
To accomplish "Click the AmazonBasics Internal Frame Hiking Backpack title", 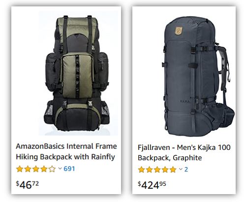I will pyautogui.click(x=66, y=151).
